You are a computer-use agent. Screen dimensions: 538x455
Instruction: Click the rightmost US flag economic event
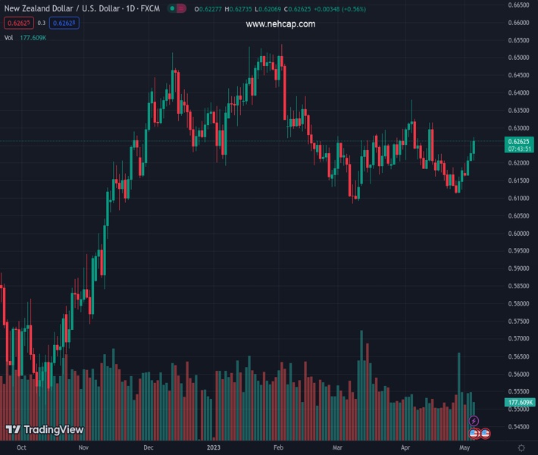485,433
